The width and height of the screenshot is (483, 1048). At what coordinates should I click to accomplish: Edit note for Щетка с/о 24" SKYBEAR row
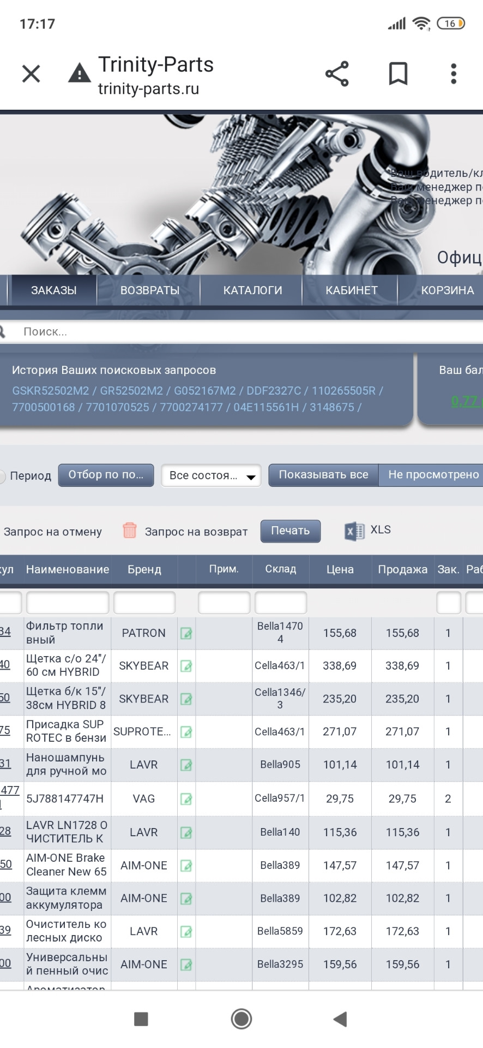coord(186,666)
